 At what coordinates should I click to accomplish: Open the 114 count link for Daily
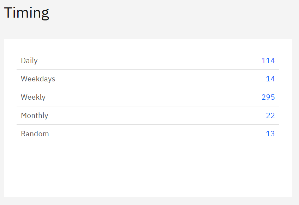pos(268,61)
